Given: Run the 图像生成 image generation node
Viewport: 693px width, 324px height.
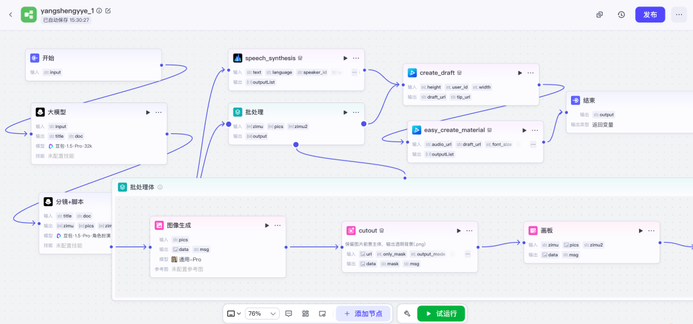Looking at the screenshot, I should point(267,225).
